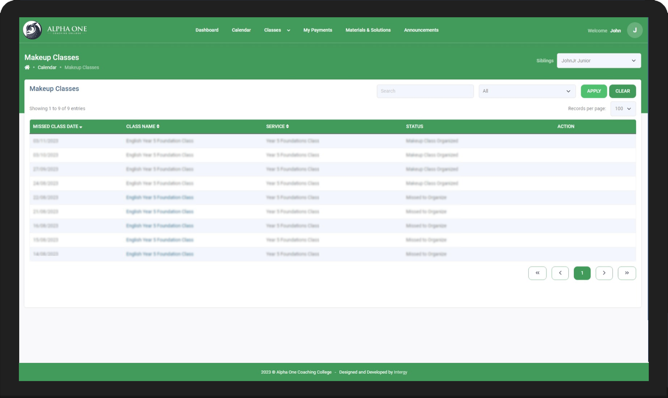
Task: Go to home via breadcrumb house icon
Action: (27, 67)
